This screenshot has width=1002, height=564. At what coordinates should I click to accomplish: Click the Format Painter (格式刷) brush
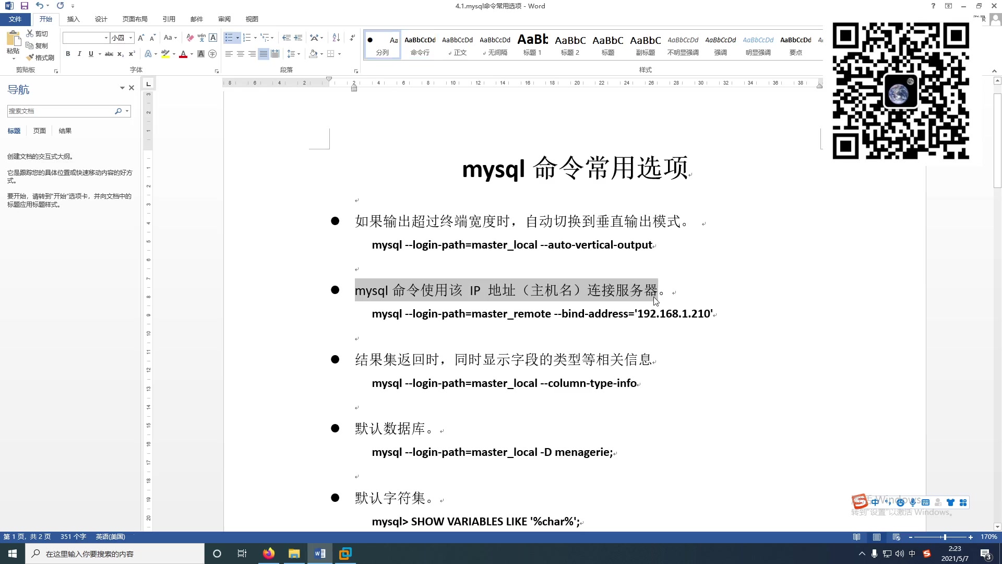click(x=41, y=57)
